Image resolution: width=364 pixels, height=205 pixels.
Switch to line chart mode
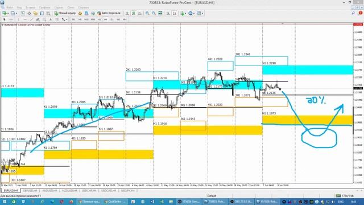[140, 13]
